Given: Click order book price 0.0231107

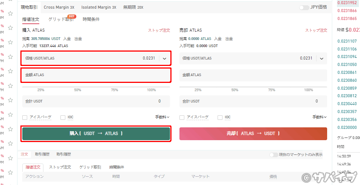Looking at the screenshot, I should click(347, 41).
